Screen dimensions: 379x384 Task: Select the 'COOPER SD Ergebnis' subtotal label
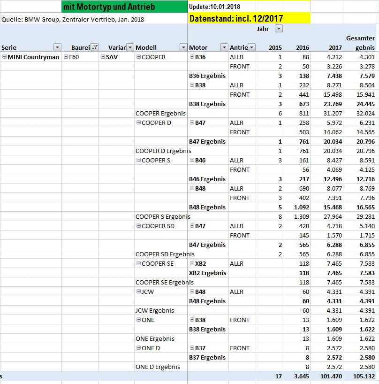coord(165,254)
